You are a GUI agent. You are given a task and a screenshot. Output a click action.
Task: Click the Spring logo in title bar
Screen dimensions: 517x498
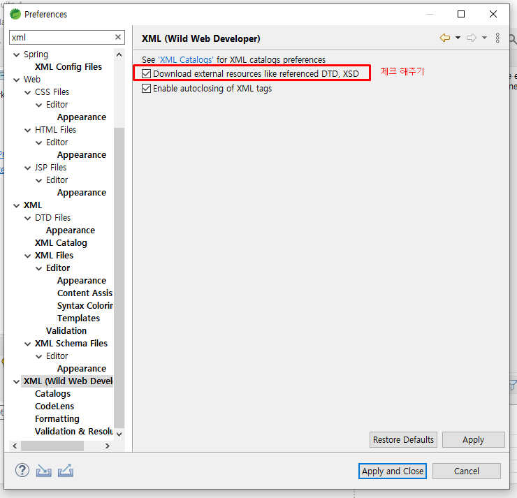click(15, 14)
